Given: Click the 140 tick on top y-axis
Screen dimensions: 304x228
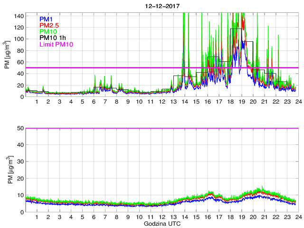Looking at the screenshot, I should coord(18,16).
